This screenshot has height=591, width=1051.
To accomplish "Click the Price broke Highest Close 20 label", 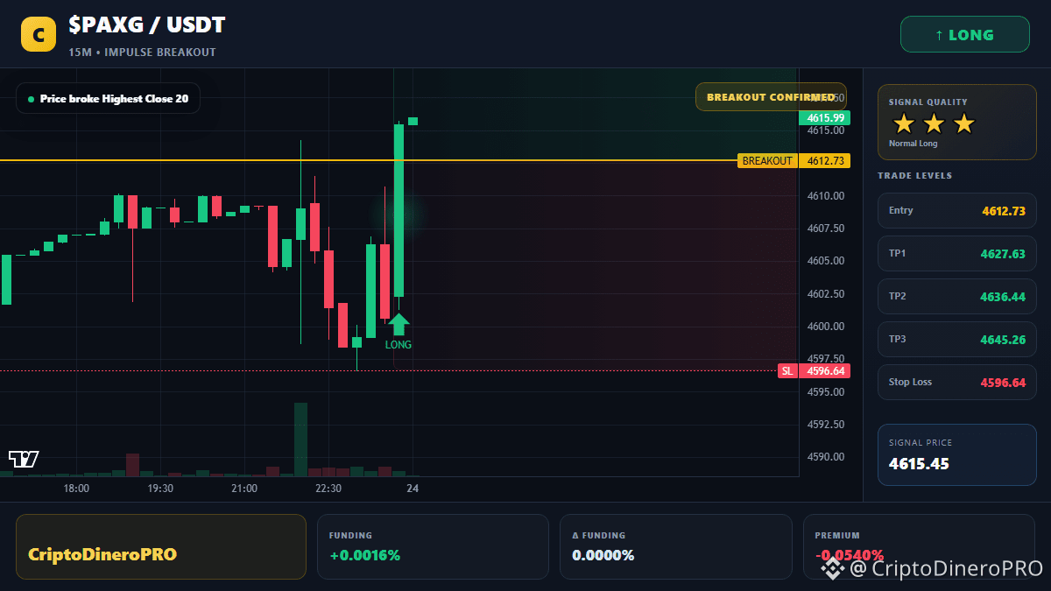I will point(108,99).
